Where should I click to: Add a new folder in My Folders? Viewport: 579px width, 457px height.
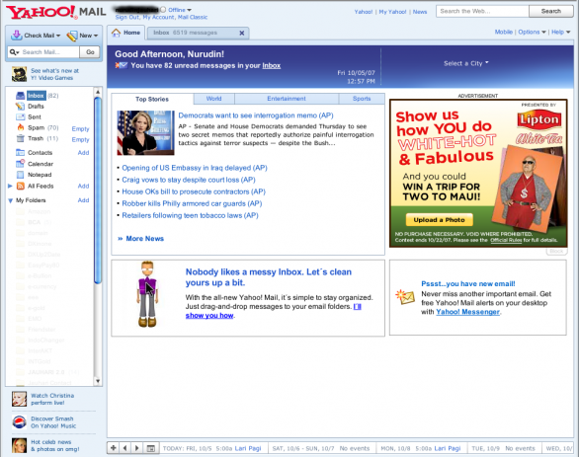pyautogui.click(x=83, y=200)
